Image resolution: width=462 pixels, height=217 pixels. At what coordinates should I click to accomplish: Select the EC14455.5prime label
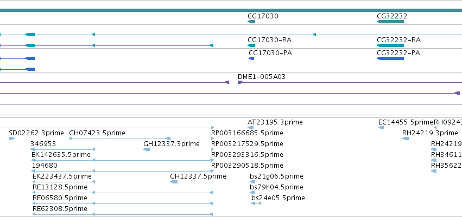406,122
